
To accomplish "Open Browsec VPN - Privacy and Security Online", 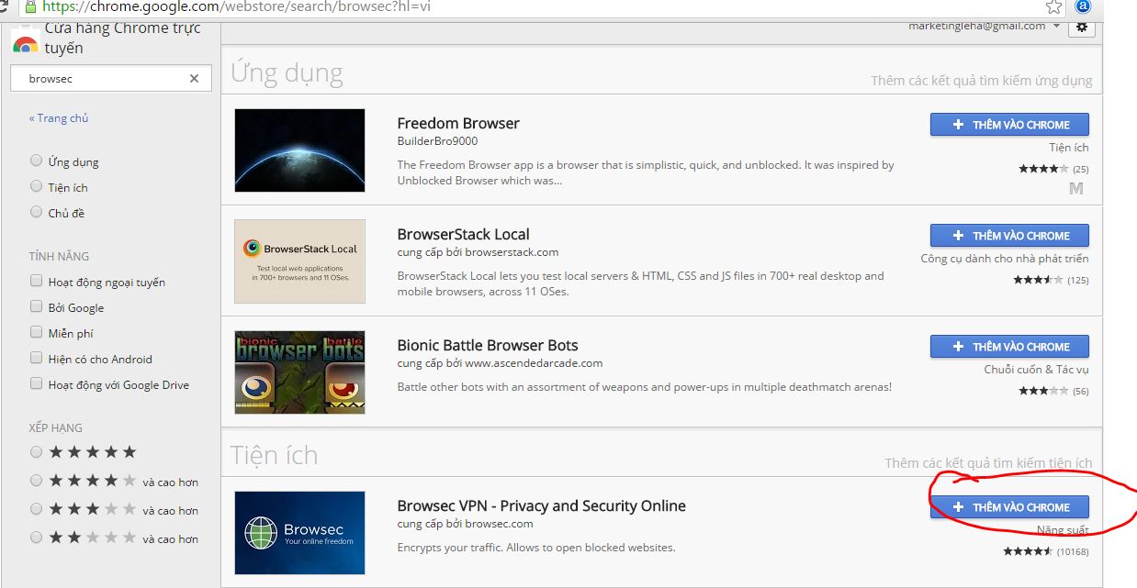I will click(x=542, y=506).
